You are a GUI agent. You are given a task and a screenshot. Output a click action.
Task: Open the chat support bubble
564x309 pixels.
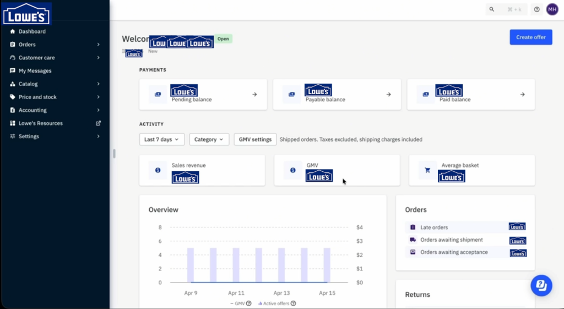click(x=541, y=285)
